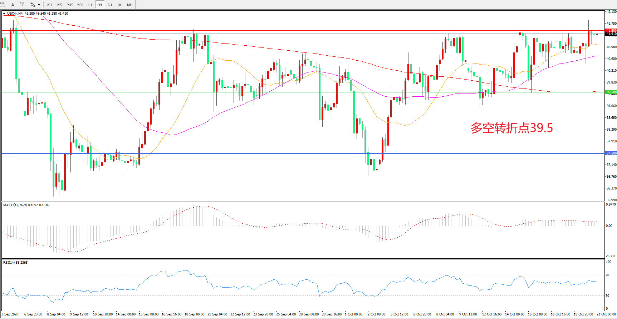Switch to MN monthly timeframe
The height and width of the screenshot is (319, 617).
pyautogui.click(x=130, y=5)
